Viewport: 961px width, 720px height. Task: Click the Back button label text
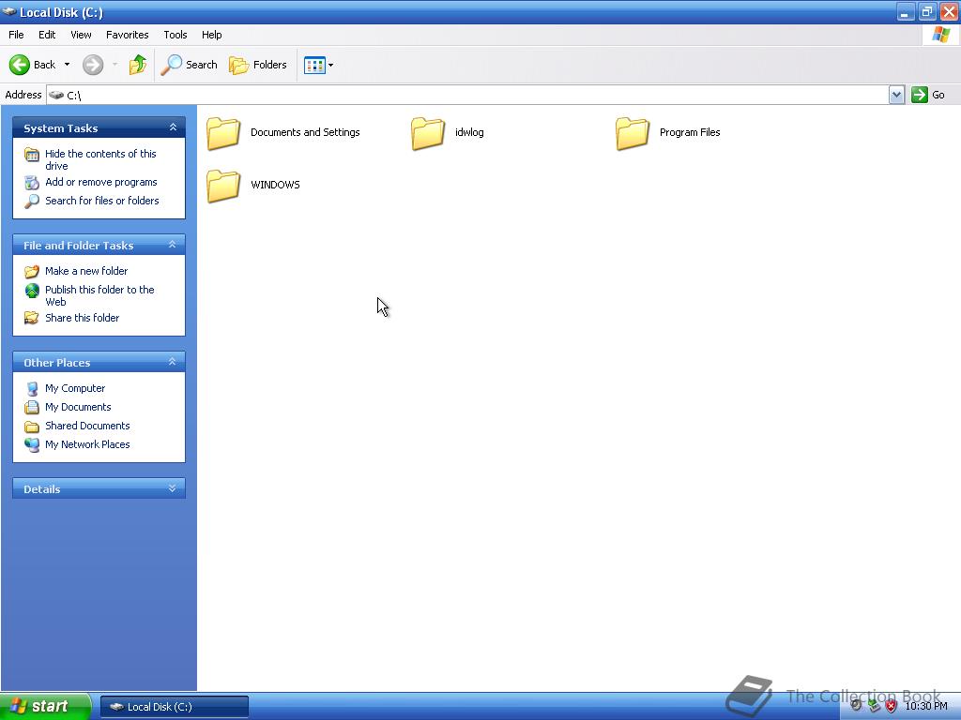[44, 65]
